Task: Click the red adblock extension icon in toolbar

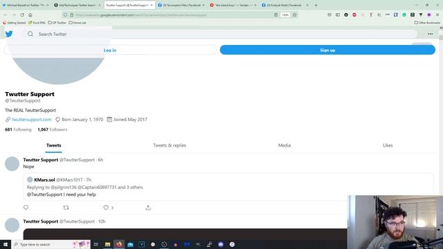Action: pyautogui.click(x=354, y=15)
